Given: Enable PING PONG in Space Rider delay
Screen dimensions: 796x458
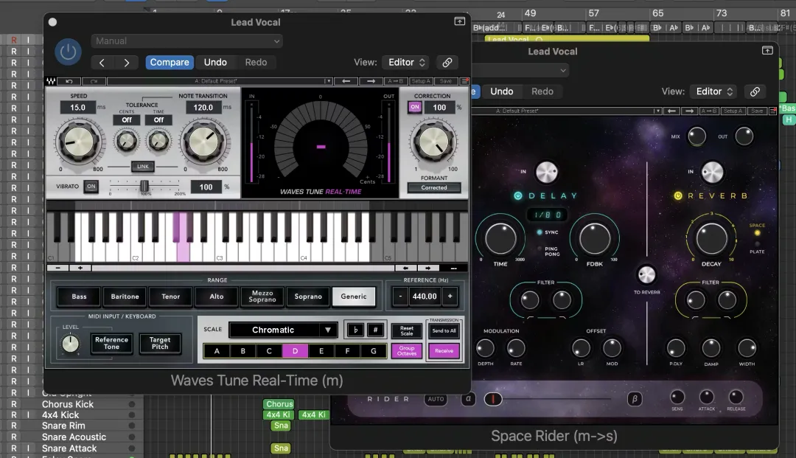Looking at the screenshot, I should point(539,249).
